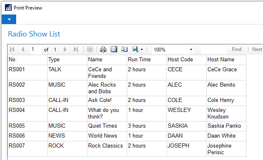Click the current page number field

36,49
